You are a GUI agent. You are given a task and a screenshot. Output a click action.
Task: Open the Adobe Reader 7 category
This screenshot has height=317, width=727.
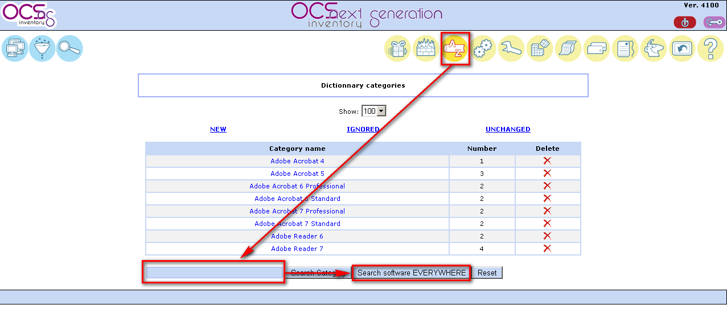pyautogui.click(x=297, y=249)
